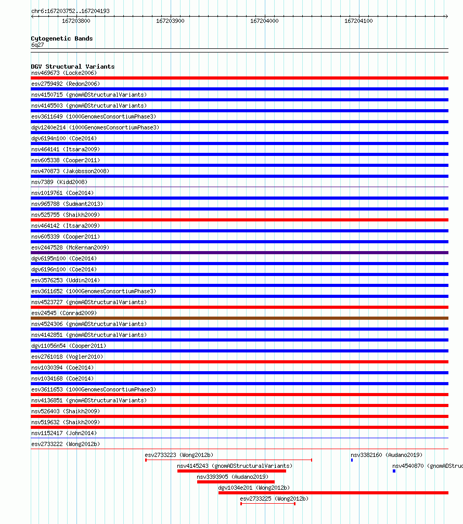Click esv3576253 (Uddin2014) label
Screen dimensions: 463x524
click(x=66, y=280)
